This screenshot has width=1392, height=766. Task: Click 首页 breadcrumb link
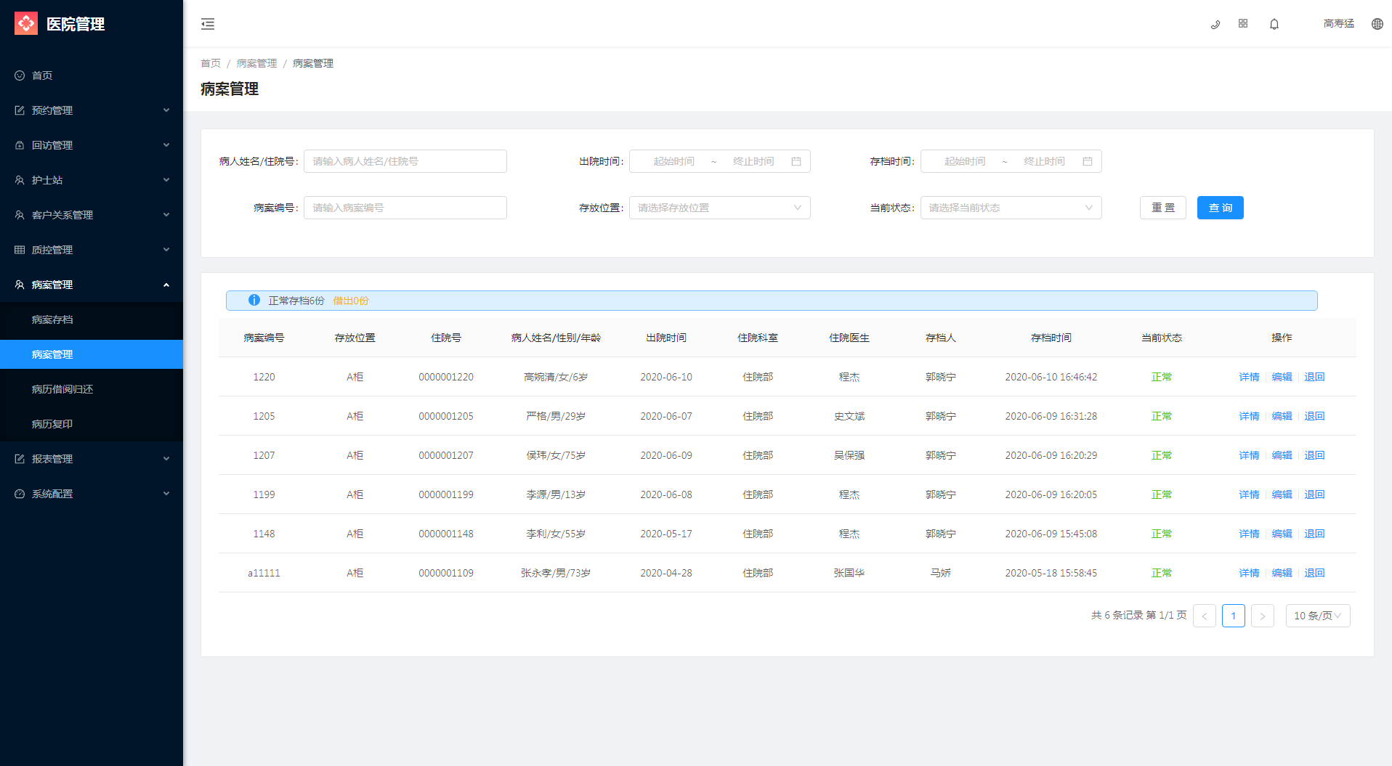211,63
